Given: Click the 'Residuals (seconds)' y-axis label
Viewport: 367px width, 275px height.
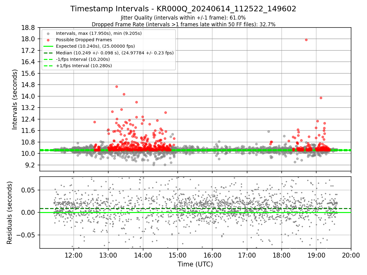Looking at the screenshot, I should coord(9,213).
